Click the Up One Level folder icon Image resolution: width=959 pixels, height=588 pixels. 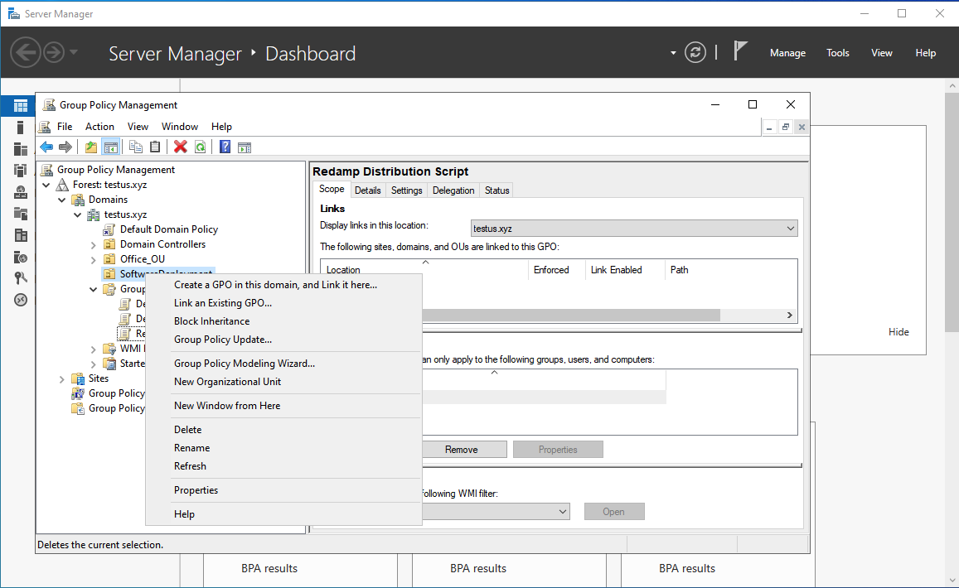point(91,147)
